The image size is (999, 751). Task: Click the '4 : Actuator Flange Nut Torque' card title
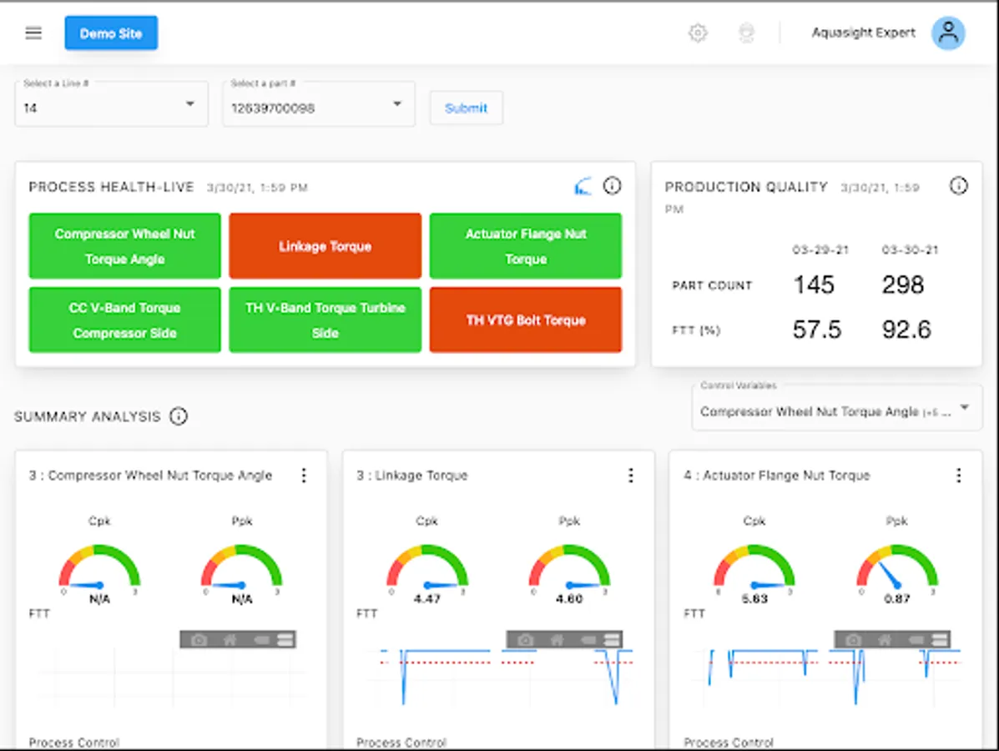777,475
